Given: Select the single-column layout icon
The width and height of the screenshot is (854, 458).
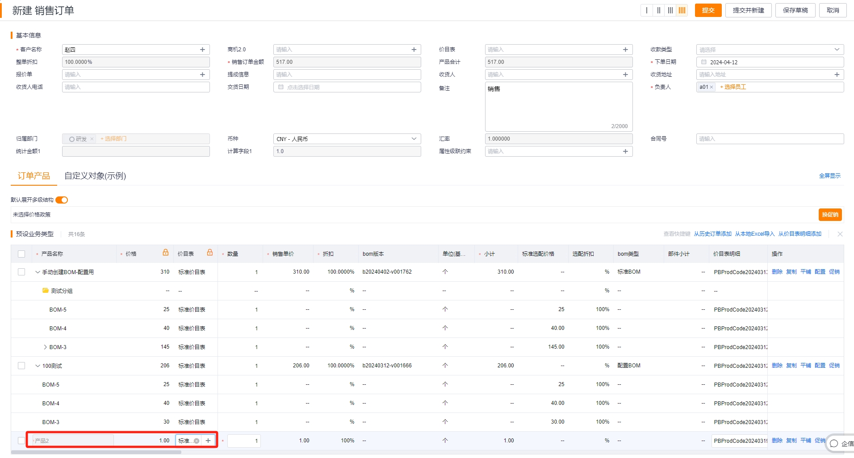Looking at the screenshot, I should (647, 10).
